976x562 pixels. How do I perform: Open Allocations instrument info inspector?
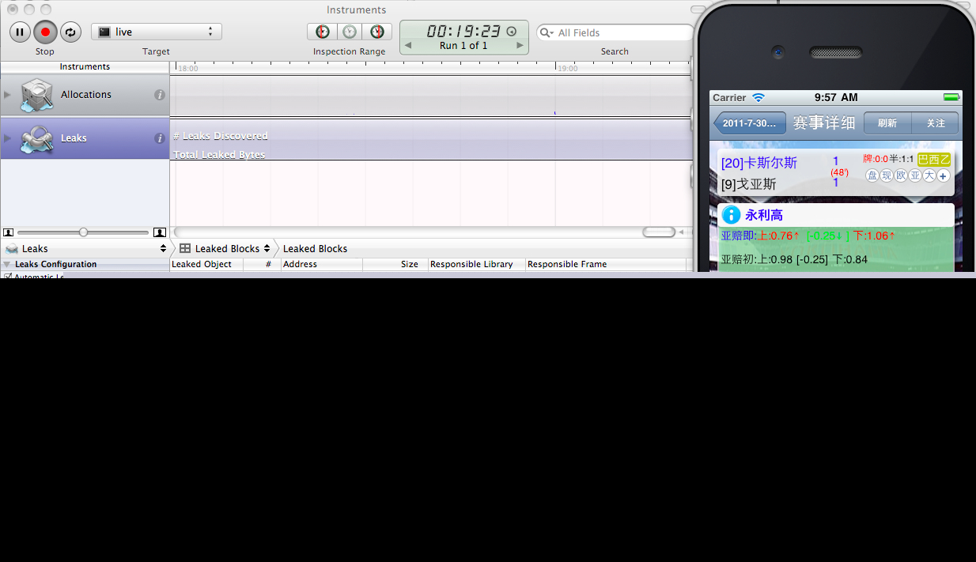point(160,95)
